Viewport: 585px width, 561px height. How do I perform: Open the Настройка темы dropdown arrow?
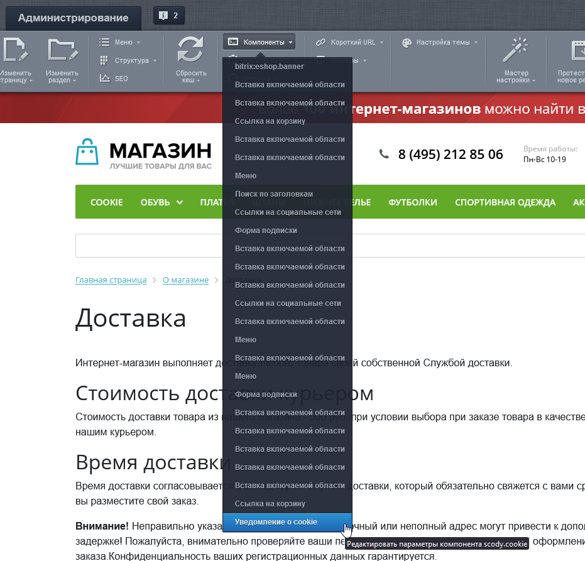click(x=476, y=43)
